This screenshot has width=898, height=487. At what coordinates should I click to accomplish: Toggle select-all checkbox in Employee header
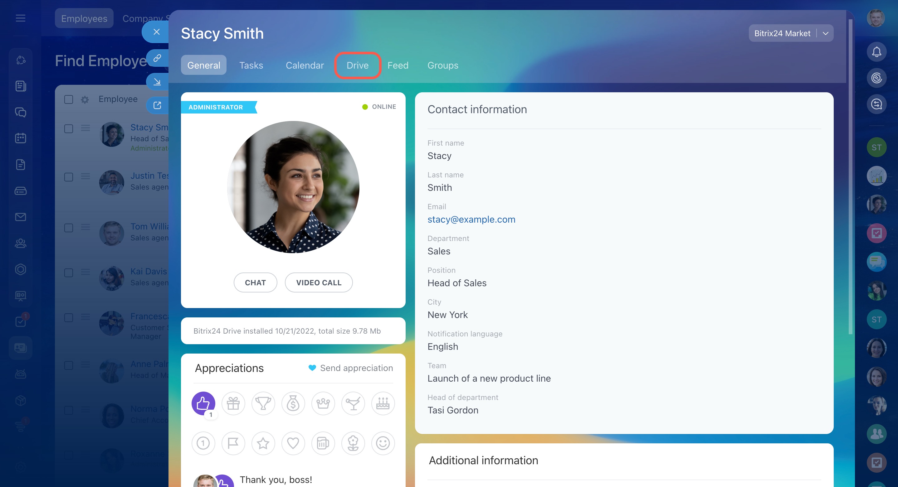(69, 99)
